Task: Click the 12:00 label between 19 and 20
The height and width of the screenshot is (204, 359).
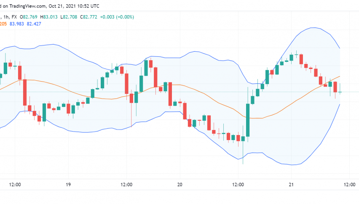Action: (x=126, y=185)
